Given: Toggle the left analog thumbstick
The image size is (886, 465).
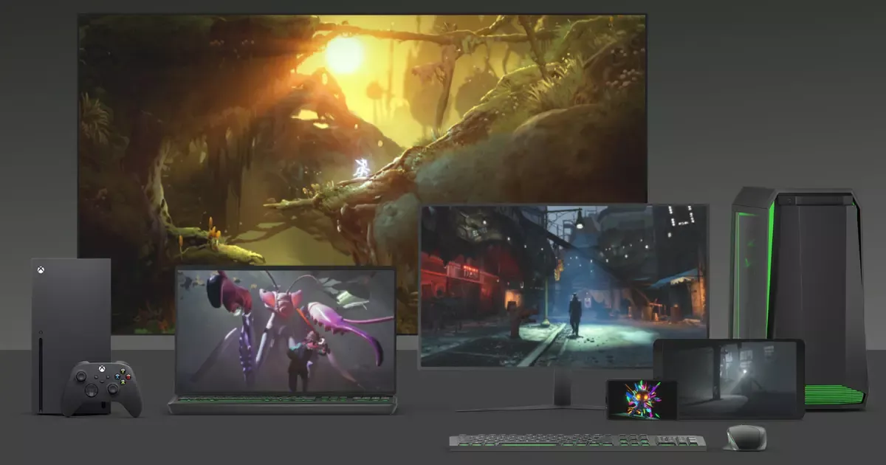Looking at the screenshot, I should [80, 377].
